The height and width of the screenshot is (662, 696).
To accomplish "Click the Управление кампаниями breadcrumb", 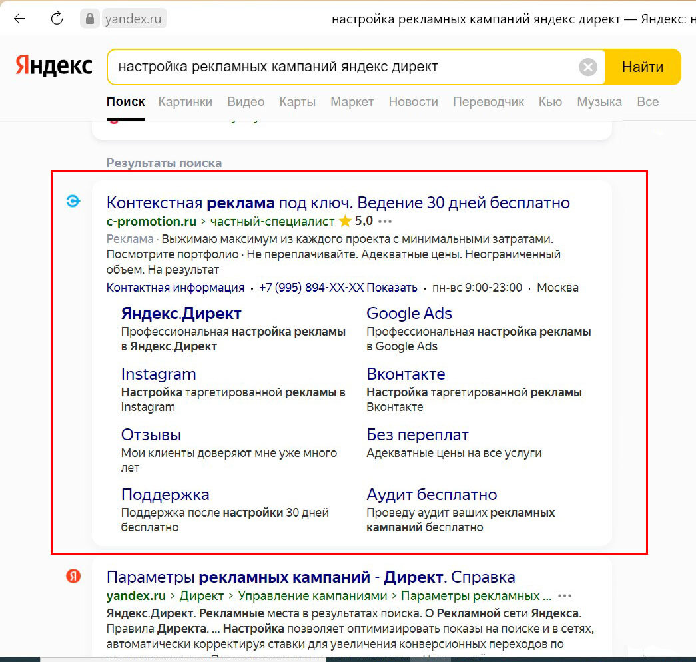I will coord(312,596).
